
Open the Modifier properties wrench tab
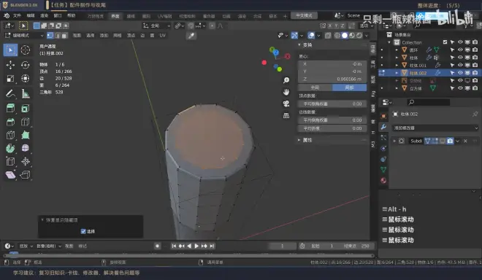(x=383, y=126)
